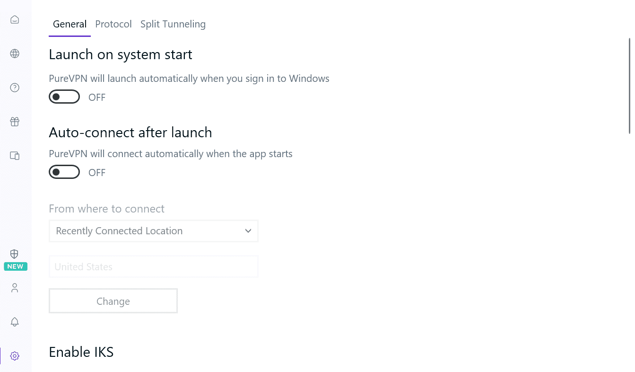Enable Launch on system start toggle

pyautogui.click(x=64, y=97)
